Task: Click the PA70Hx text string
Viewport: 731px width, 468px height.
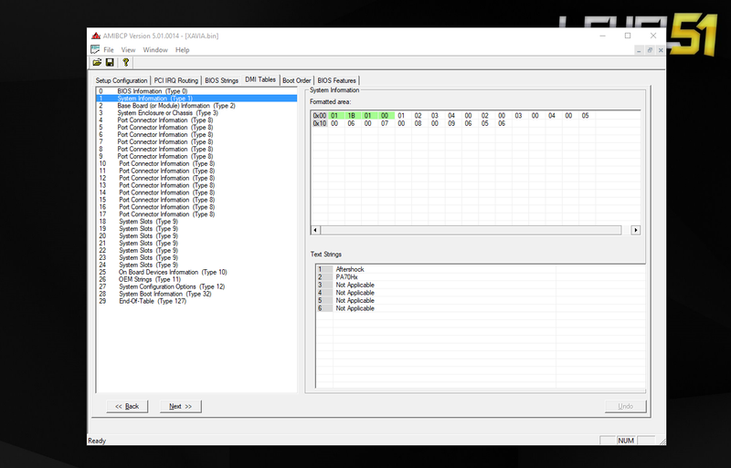Action: point(347,277)
